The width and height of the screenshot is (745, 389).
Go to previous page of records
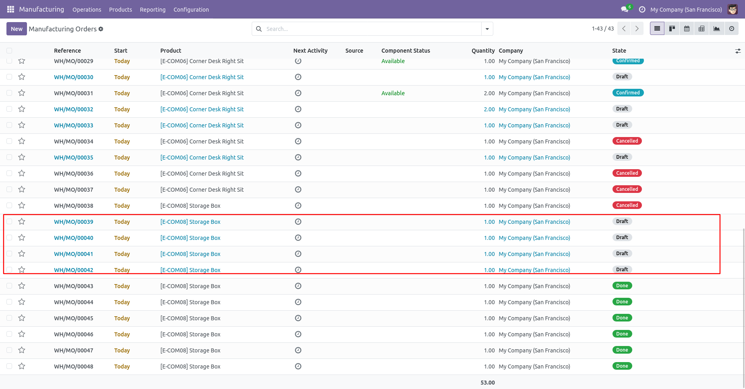pyautogui.click(x=624, y=29)
